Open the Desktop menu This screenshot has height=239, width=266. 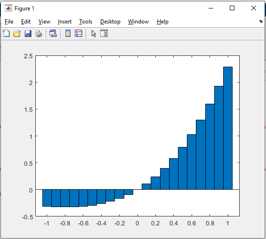click(110, 22)
